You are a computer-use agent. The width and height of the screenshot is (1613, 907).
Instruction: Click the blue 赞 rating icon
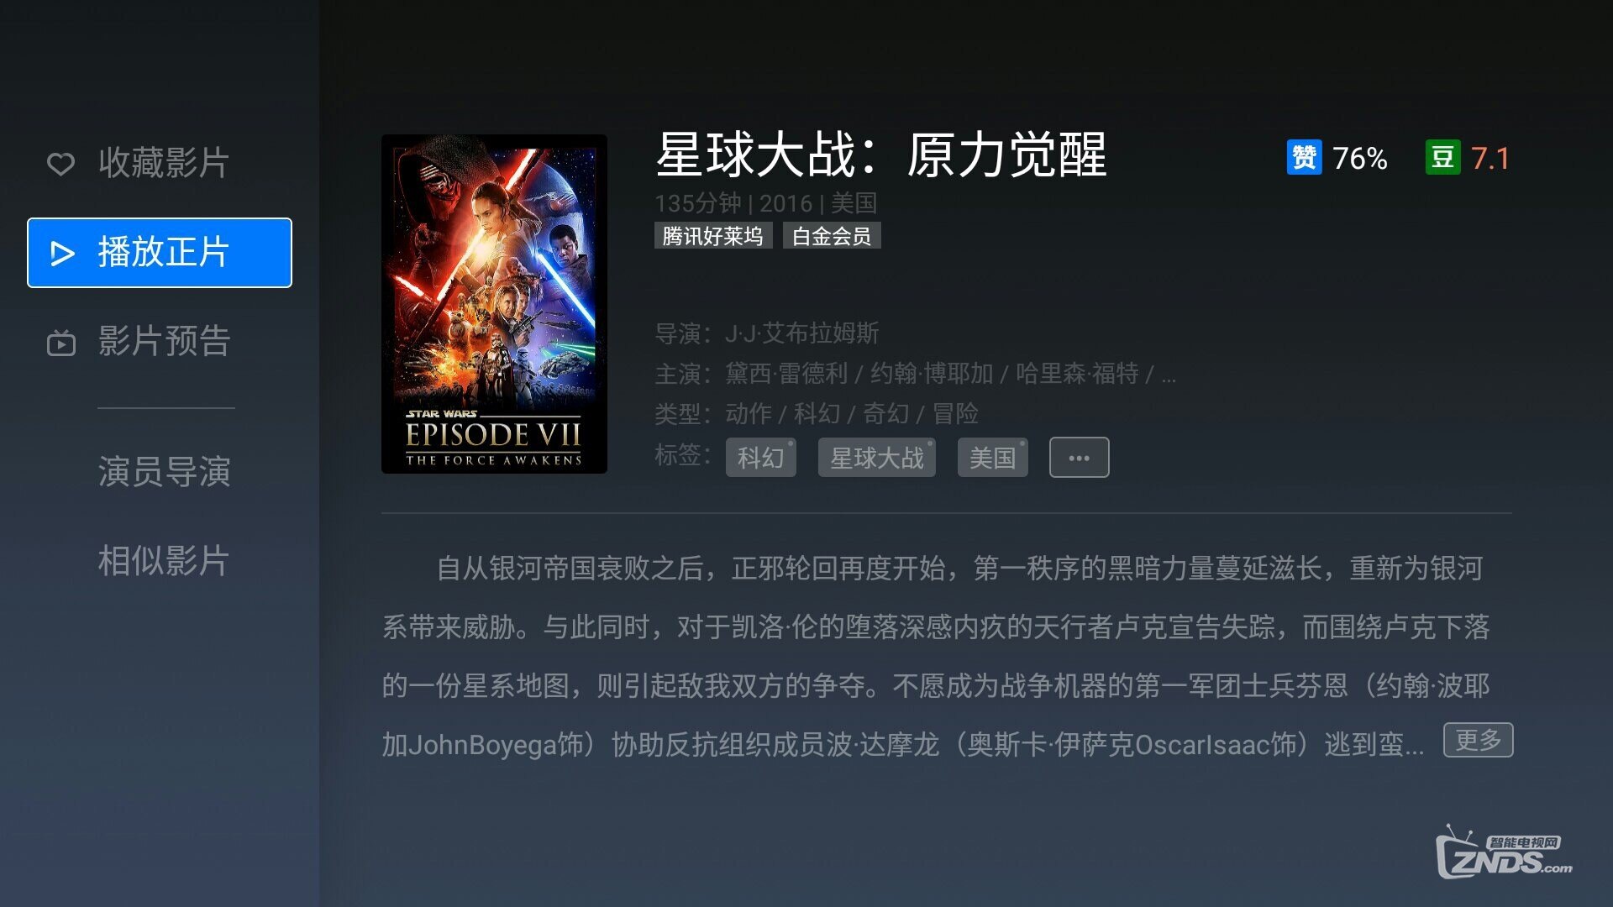1304,158
